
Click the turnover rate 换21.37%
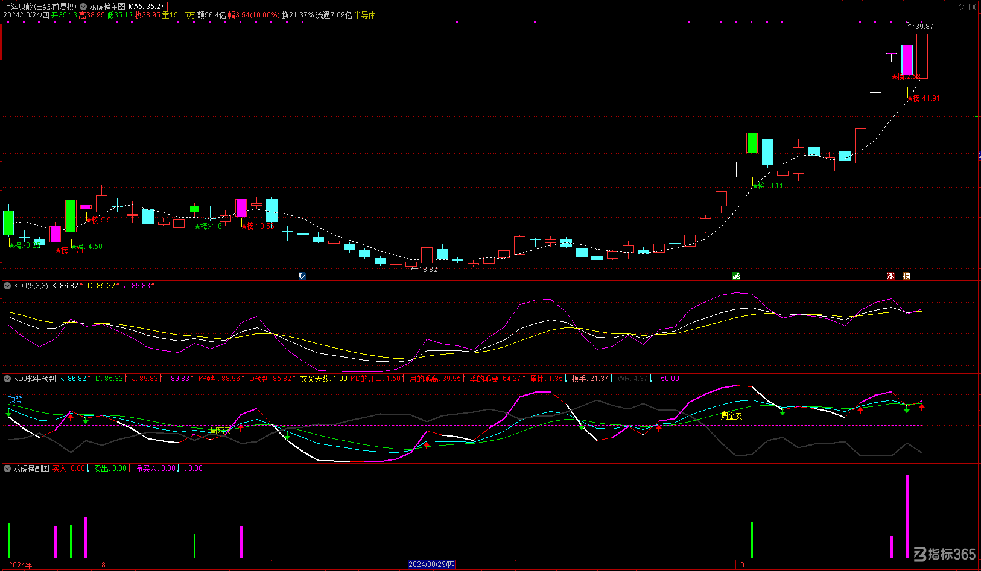point(297,15)
